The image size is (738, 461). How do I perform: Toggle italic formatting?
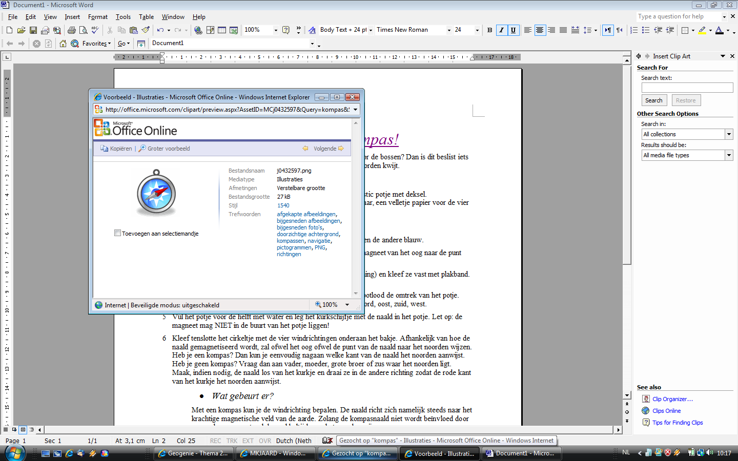(x=501, y=30)
